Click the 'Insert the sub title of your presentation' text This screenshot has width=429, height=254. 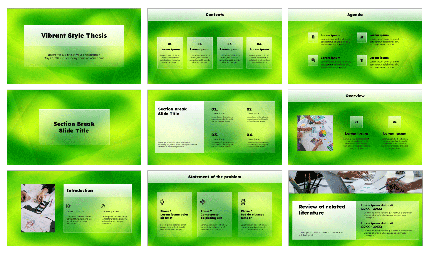(x=74, y=55)
